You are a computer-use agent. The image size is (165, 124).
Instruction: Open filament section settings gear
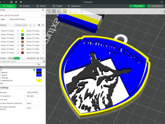[43, 25]
